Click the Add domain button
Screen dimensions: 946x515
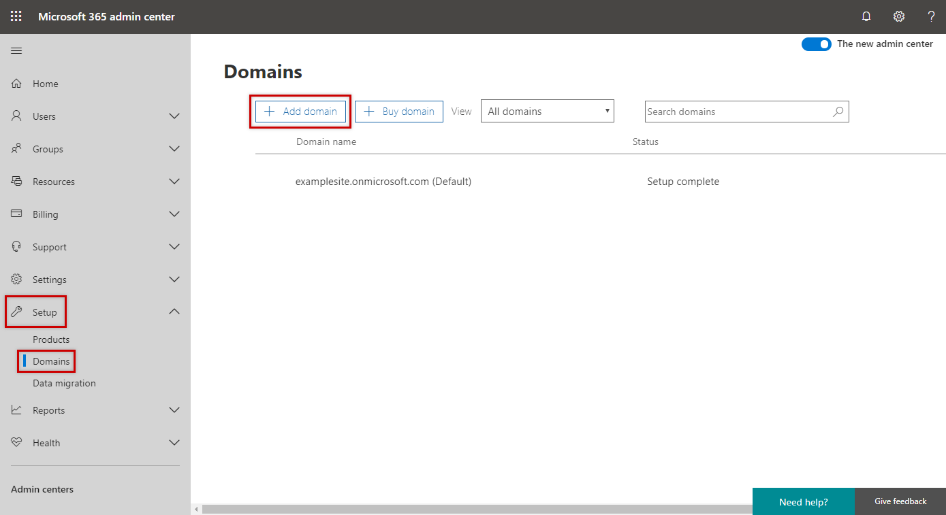301,112
